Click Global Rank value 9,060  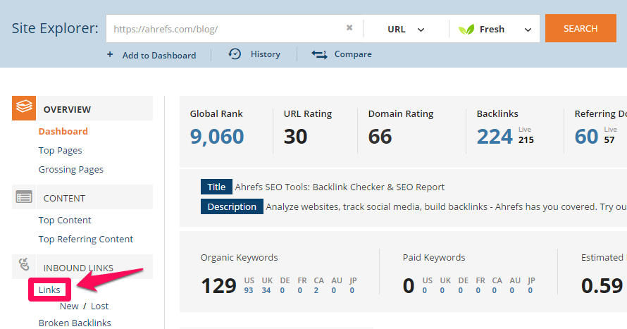[217, 137]
